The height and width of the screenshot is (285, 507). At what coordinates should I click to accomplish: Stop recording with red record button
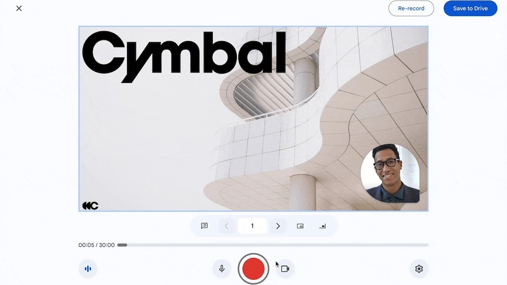pos(253,268)
